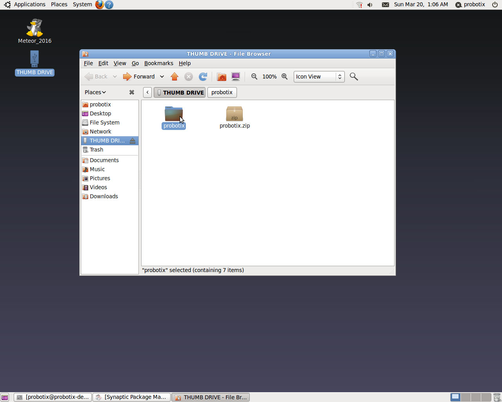The height and width of the screenshot is (402, 502).
Task: Click the Reload icon in toolbar
Action: (x=203, y=77)
